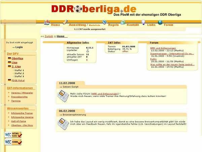Click the news date 11.02.2008
202x152 pixels.
pyautogui.click(x=67, y=83)
